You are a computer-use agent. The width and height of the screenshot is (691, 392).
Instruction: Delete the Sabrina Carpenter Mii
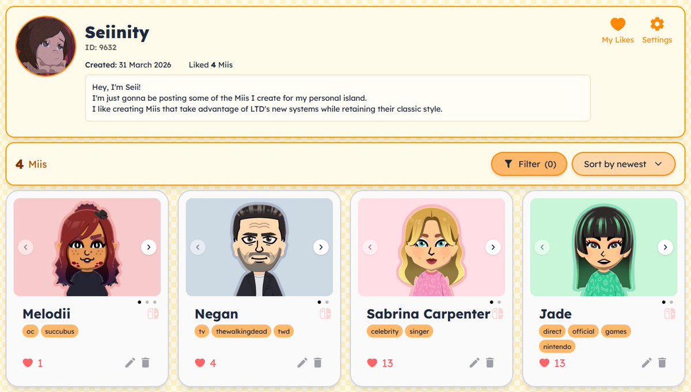pyautogui.click(x=489, y=363)
